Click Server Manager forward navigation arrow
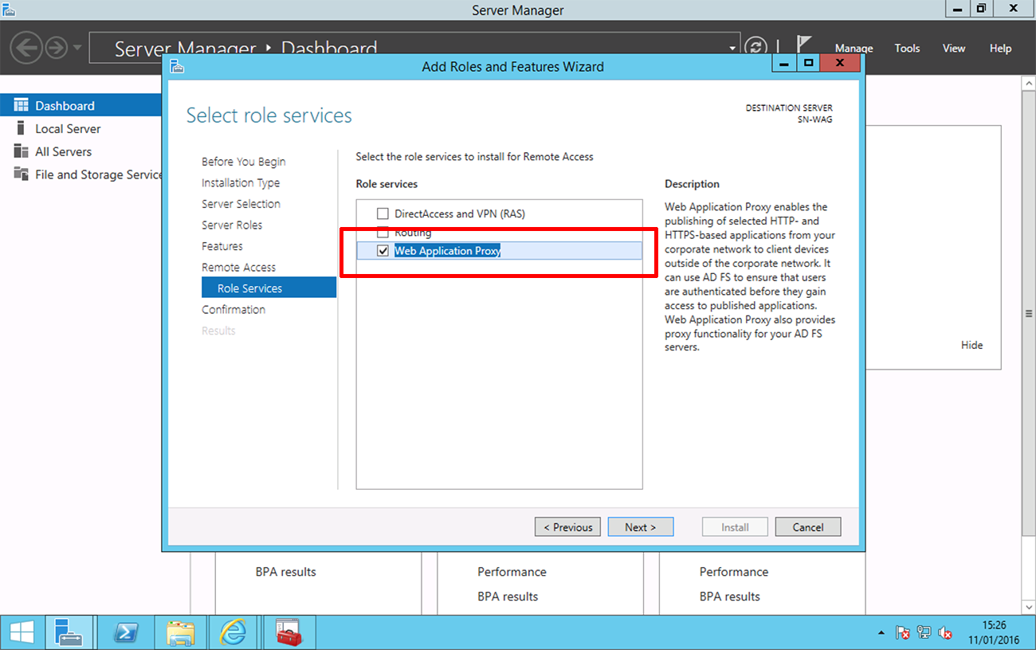1036x650 pixels. tap(56, 48)
